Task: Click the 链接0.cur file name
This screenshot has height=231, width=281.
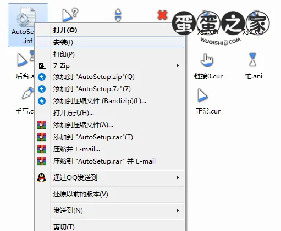Action: pyautogui.click(x=208, y=76)
